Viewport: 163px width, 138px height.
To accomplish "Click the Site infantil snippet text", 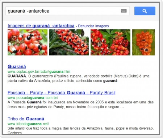I will point(80,130).
